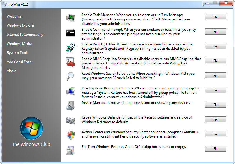The height and width of the screenshot is (164, 235).
Task: Fix the Action Center security recognition issue
Action: point(215,134)
